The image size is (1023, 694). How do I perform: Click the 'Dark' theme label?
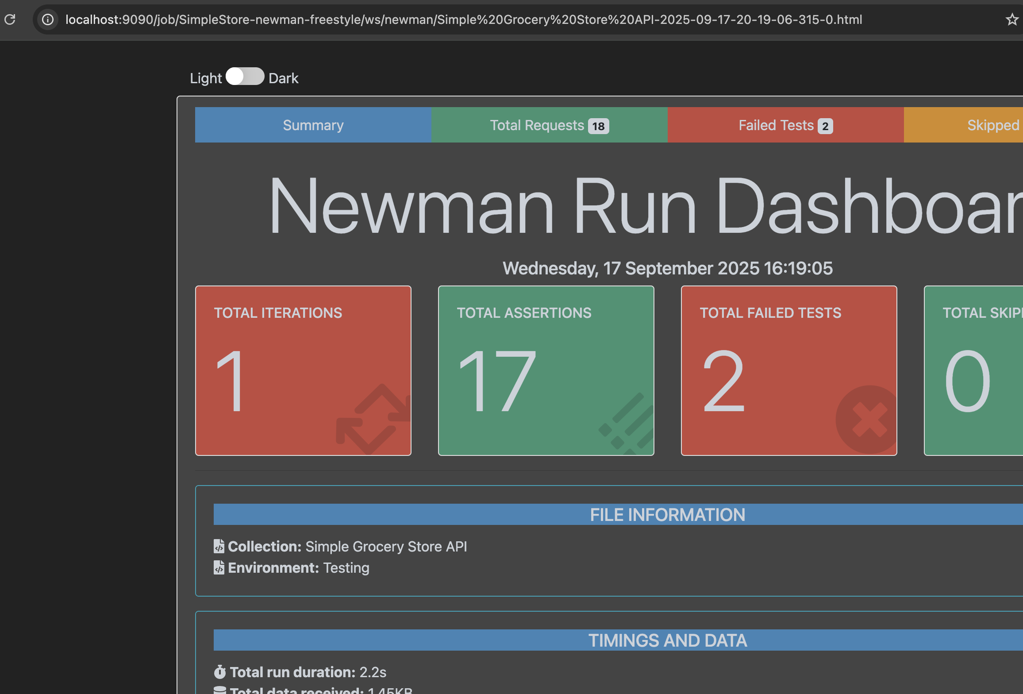coord(284,78)
